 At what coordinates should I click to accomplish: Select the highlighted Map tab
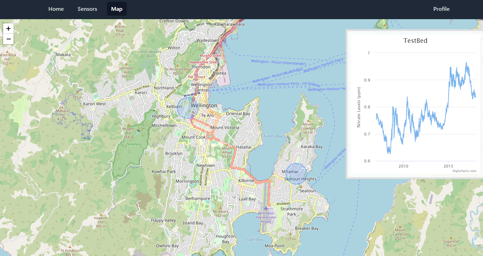click(x=117, y=9)
